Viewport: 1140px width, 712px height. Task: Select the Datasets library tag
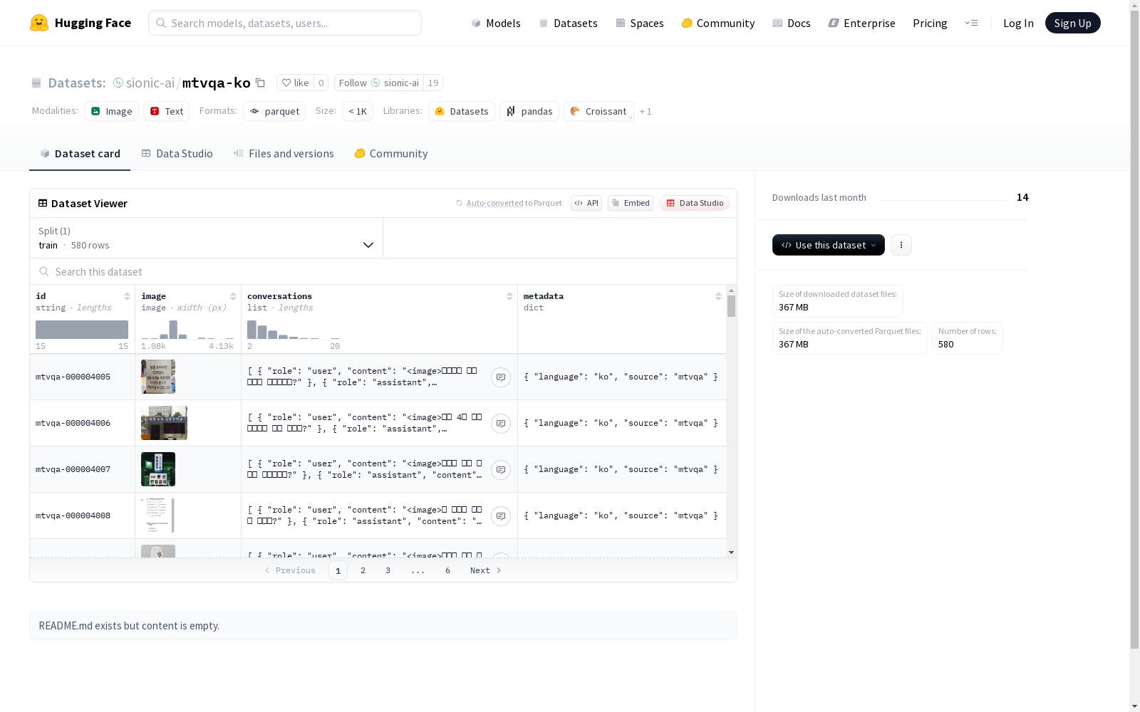pyautogui.click(x=462, y=111)
